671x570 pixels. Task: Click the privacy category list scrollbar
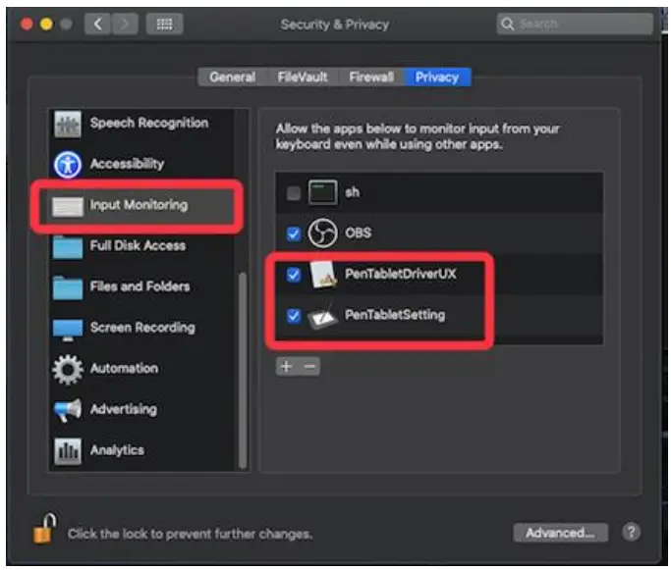243,370
